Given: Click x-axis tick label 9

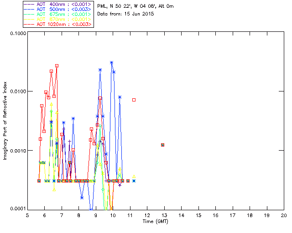Looking at the screenshot, I should tap(96, 215).
